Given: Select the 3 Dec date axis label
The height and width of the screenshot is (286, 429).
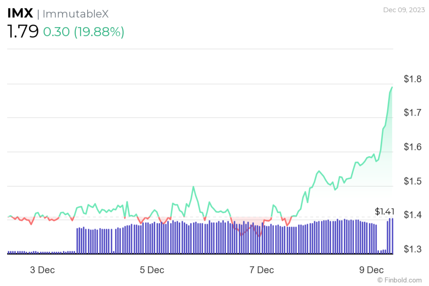Looking at the screenshot, I should click(41, 270).
